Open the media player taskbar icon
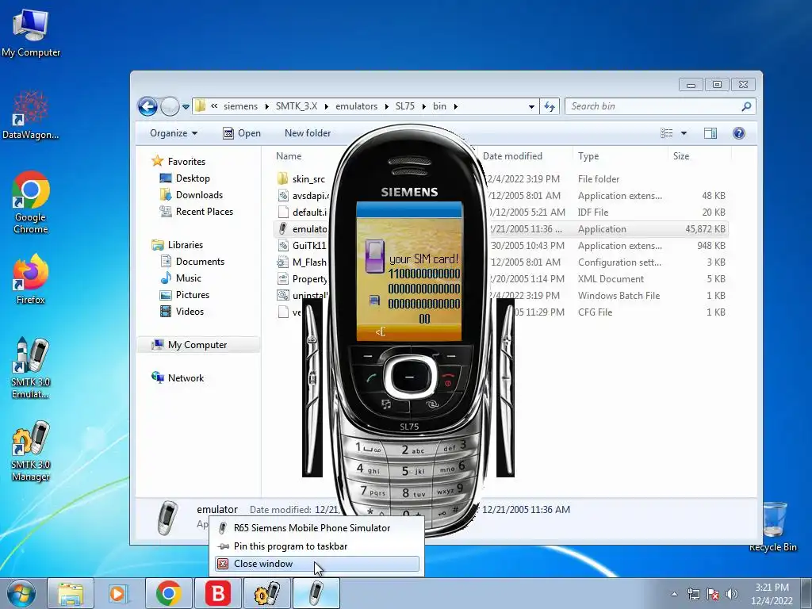 (x=118, y=593)
